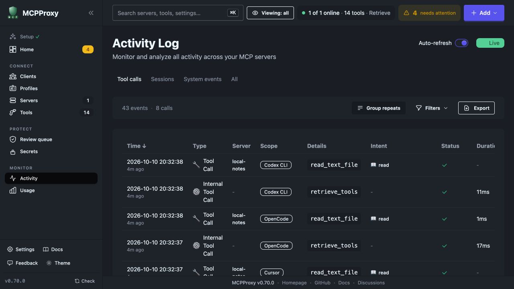
Task: Toggle the Viewing: all eye button
Action: [270, 13]
